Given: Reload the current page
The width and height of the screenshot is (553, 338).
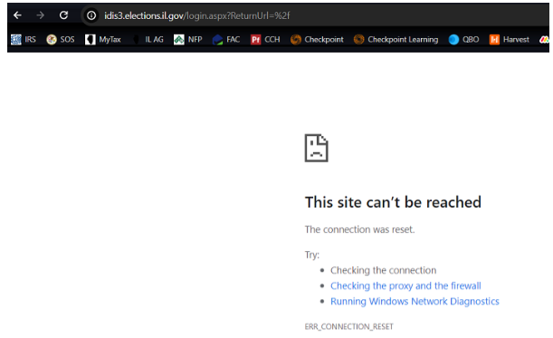Looking at the screenshot, I should (63, 15).
